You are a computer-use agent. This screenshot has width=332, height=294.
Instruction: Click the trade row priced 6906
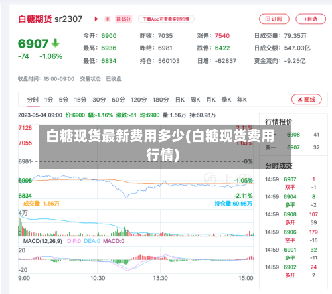click(x=291, y=236)
